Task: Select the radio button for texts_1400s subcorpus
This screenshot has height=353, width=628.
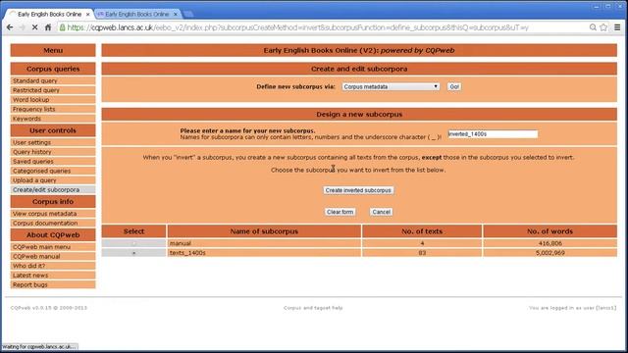Action: (133, 253)
